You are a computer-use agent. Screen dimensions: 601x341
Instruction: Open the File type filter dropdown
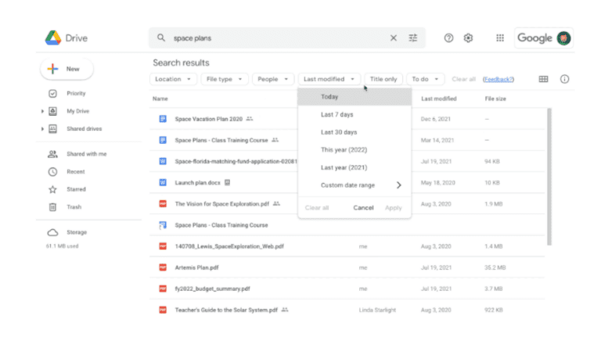(x=225, y=79)
